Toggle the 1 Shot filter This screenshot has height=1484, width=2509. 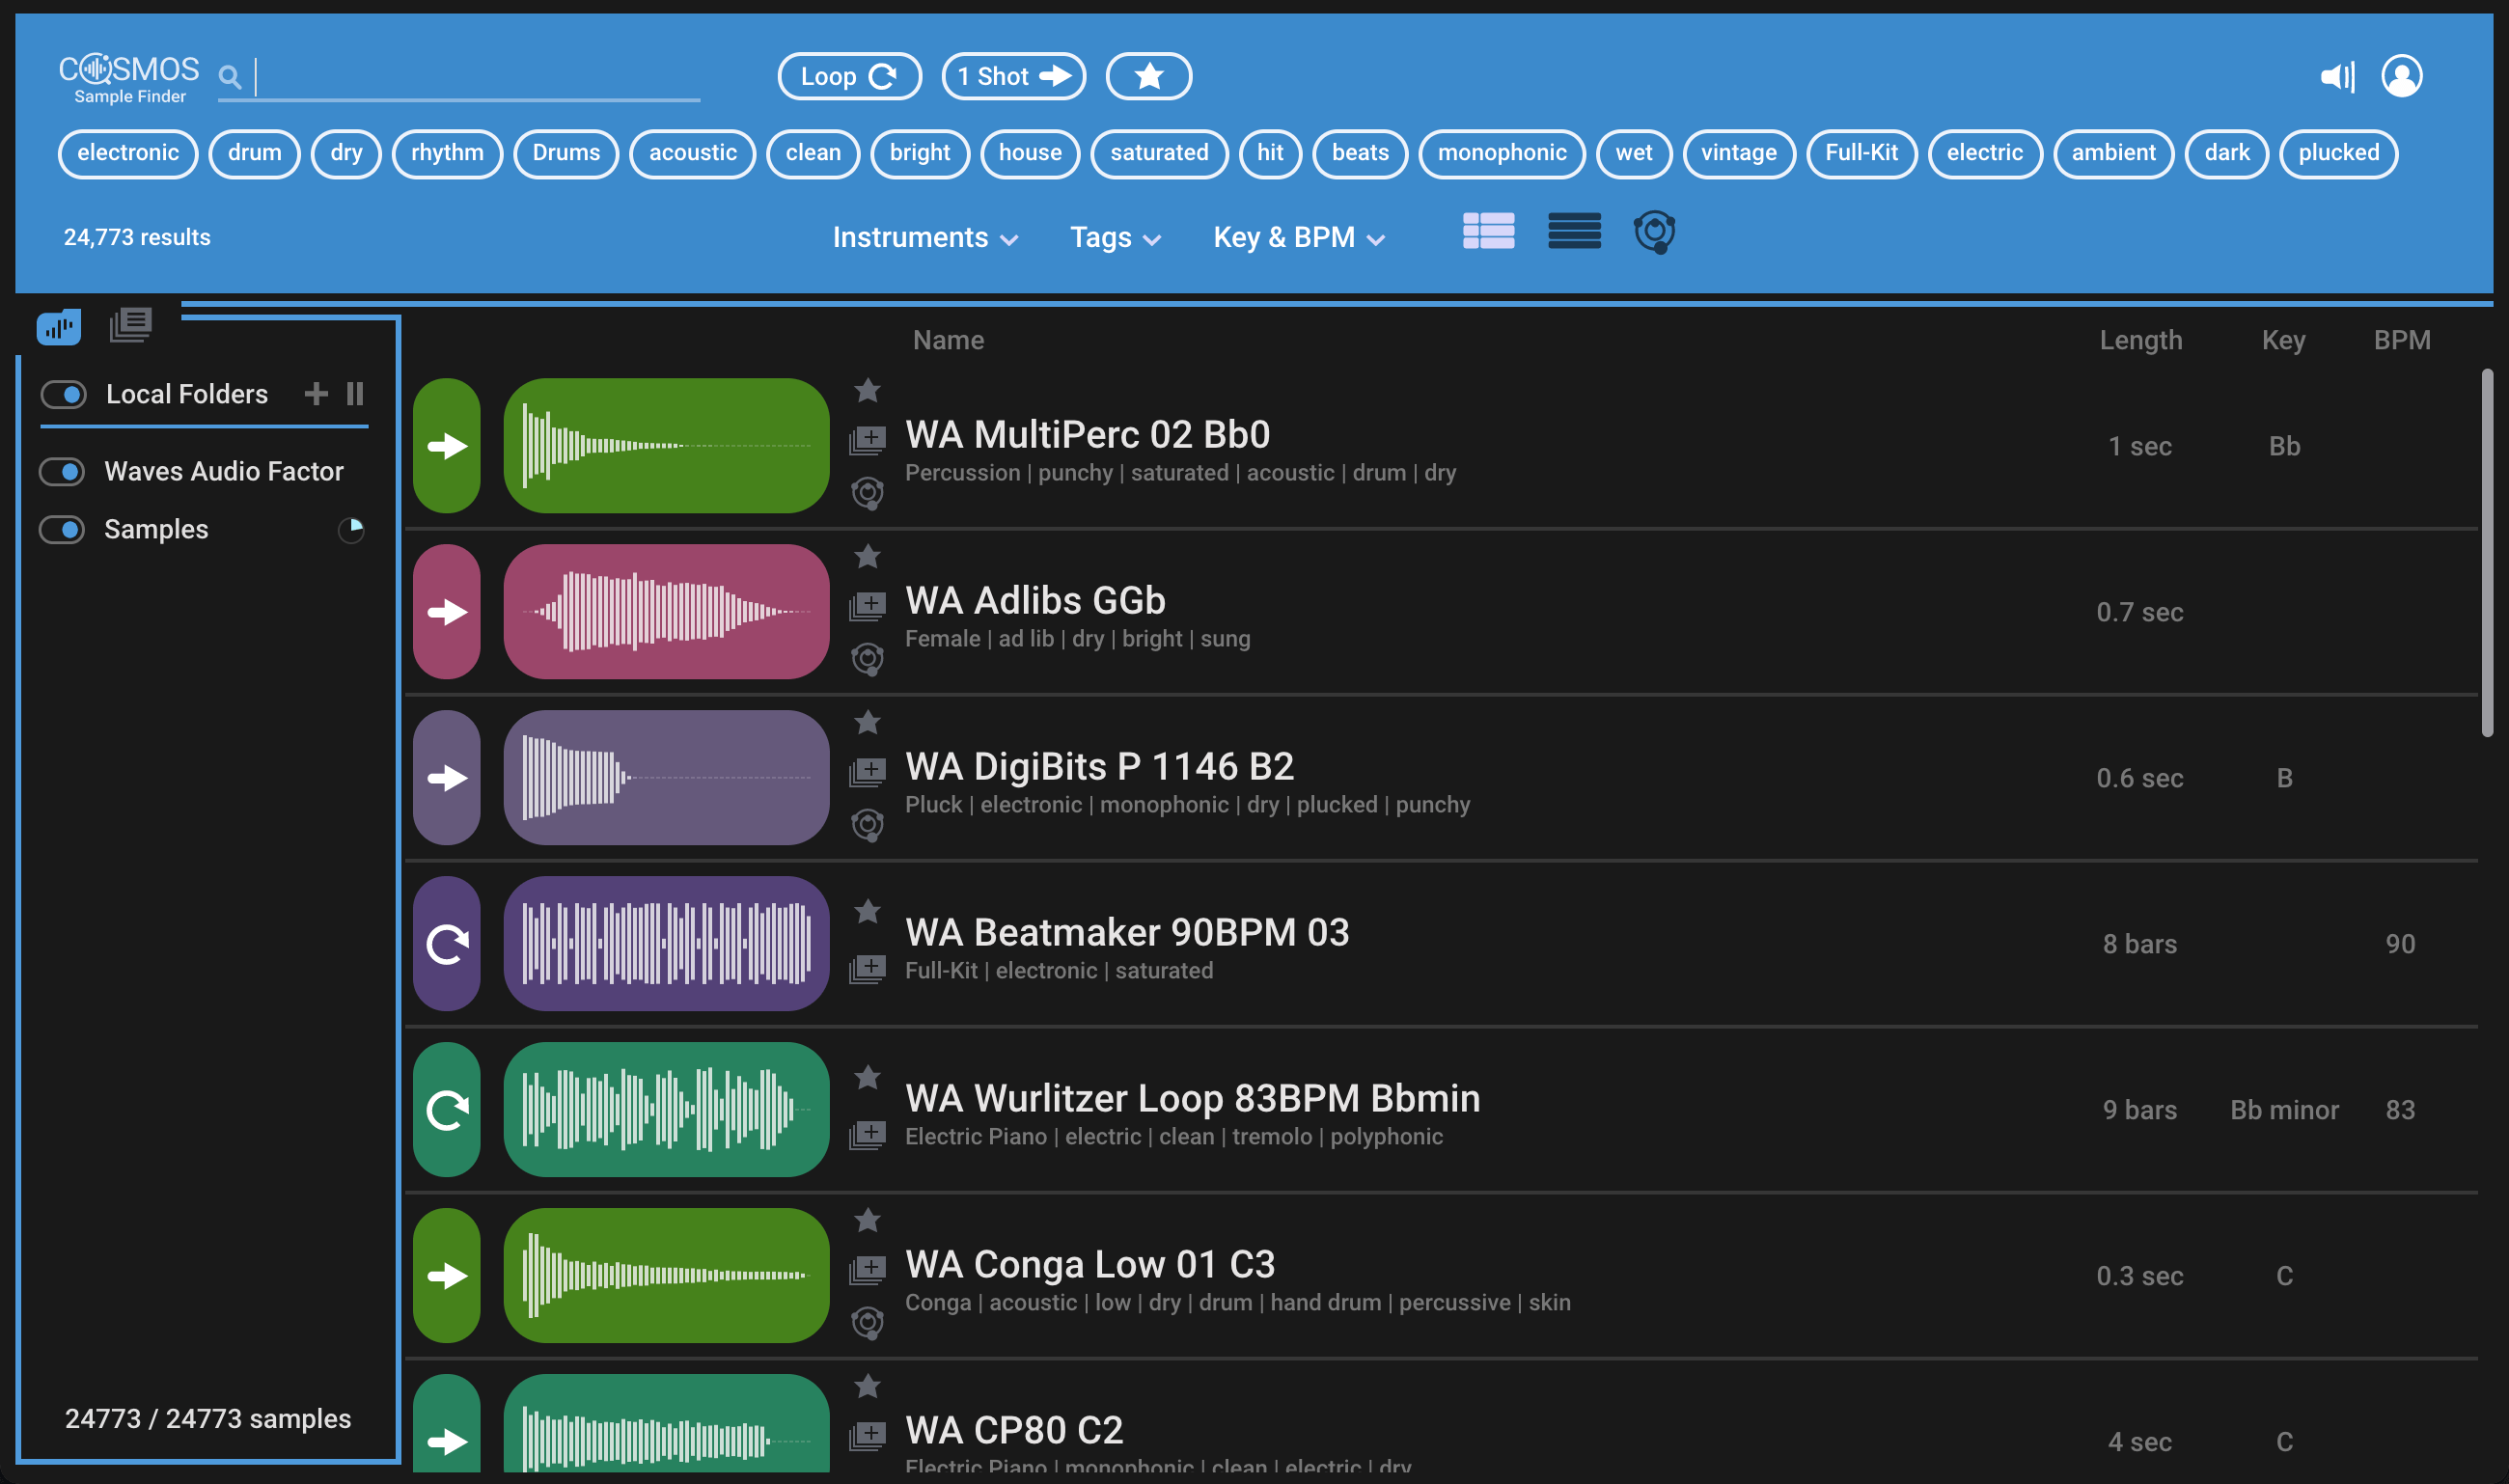point(1013,76)
